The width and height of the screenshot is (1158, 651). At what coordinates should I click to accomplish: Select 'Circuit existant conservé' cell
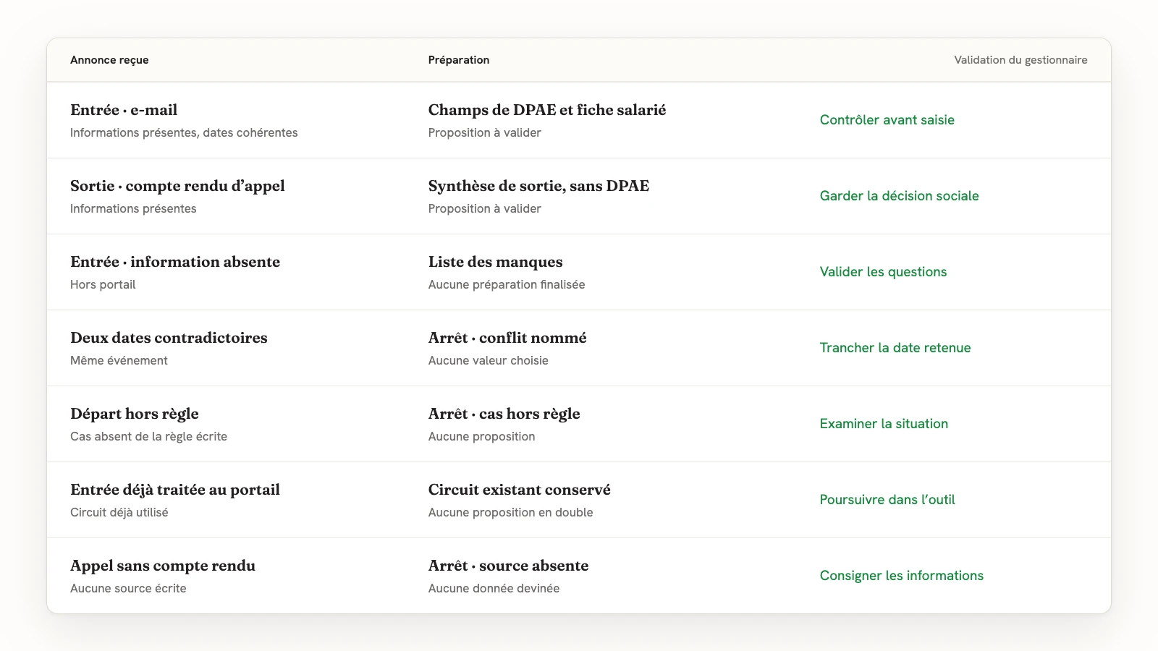[x=520, y=490]
